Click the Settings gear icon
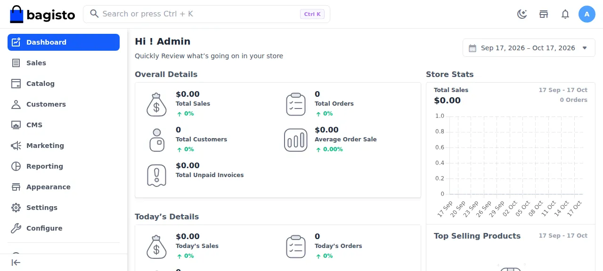 [x=16, y=208]
